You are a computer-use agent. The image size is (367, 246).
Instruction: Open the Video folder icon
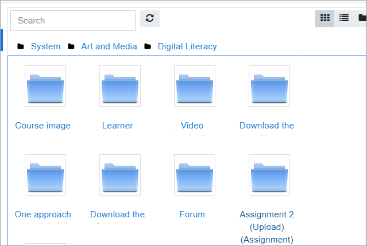coord(195,86)
